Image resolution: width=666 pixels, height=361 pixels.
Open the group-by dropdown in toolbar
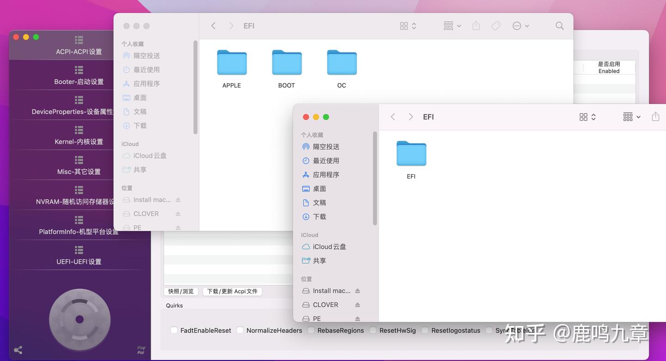[451, 26]
